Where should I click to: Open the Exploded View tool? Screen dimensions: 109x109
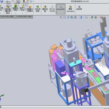pyautogui.click(x=45, y=9)
